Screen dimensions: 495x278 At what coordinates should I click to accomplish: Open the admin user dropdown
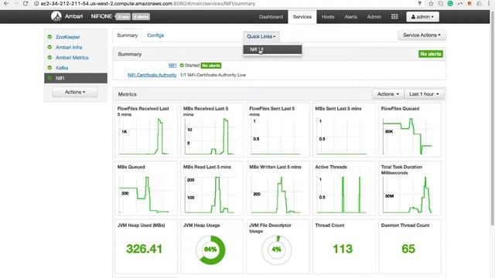click(x=422, y=17)
